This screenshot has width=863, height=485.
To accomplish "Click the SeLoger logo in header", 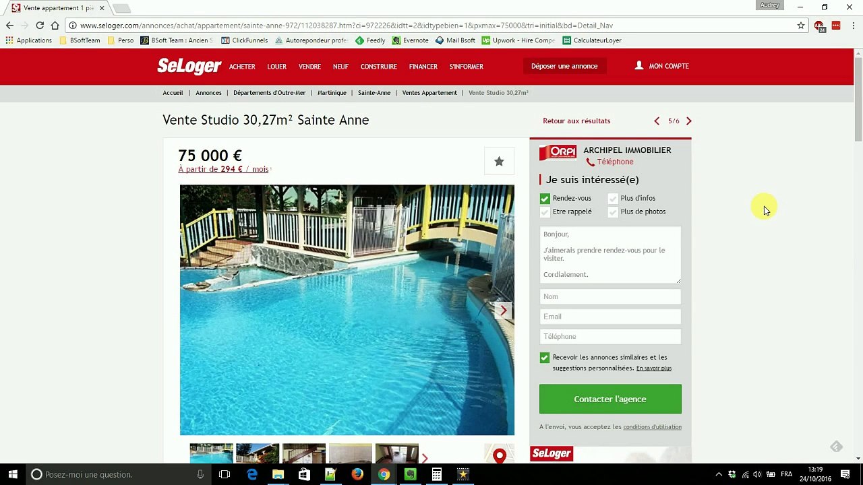I will coord(189,66).
